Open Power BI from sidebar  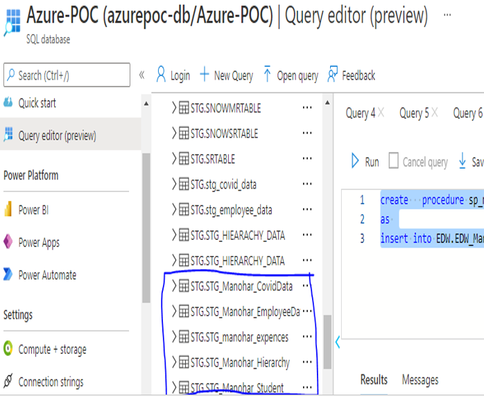[x=33, y=210]
